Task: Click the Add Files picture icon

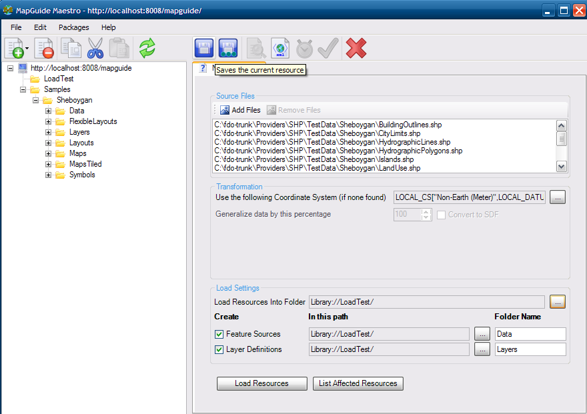Action: point(225,110)
